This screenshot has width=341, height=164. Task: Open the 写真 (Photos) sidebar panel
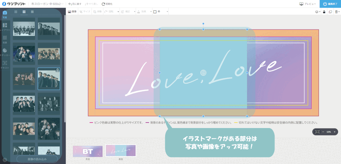coord(5,14)
